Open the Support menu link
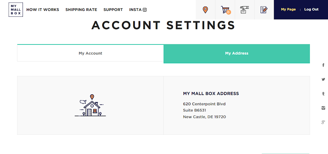Viewport: 328px width, 154px height. [x=113, y=10]
